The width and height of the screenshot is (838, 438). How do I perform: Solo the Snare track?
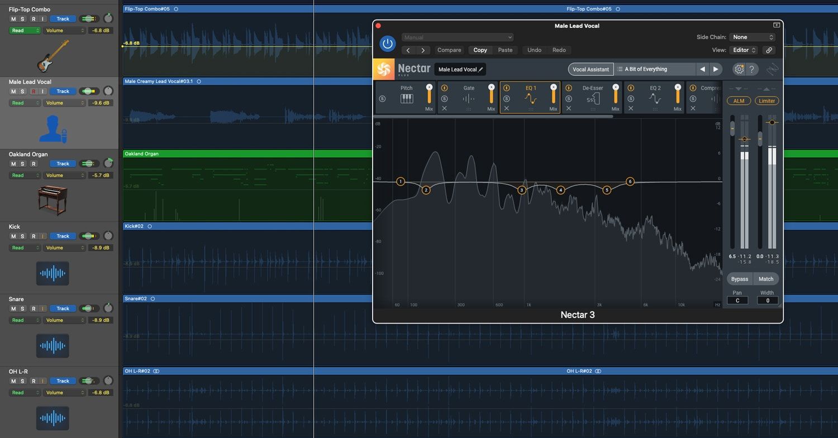pos(22,309)
